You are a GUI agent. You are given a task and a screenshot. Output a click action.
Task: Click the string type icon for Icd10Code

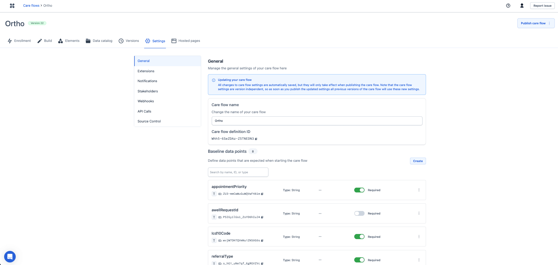[x=214, y=240]
